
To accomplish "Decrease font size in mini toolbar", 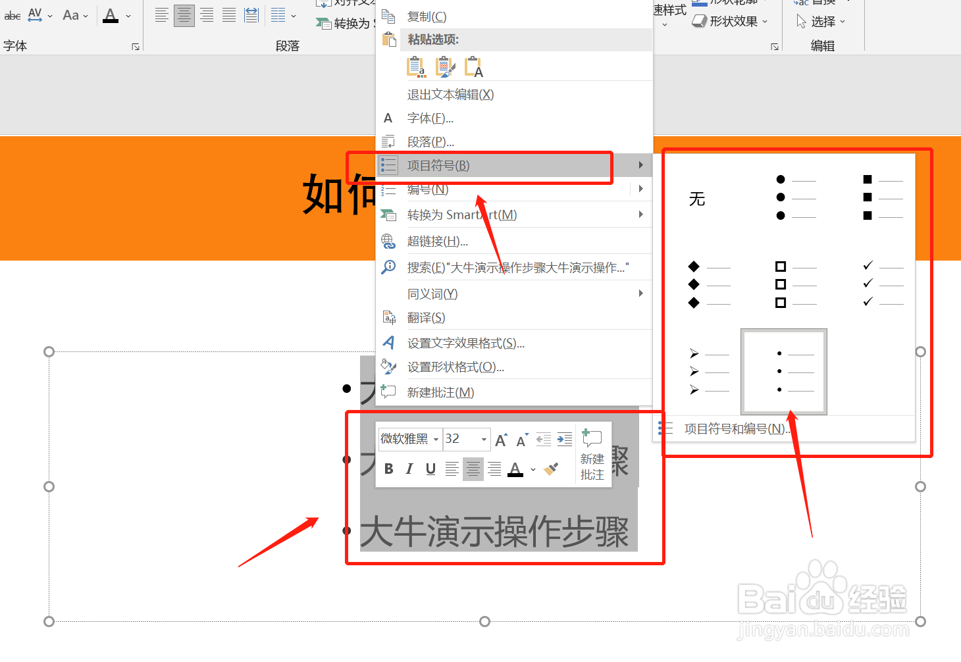I will click(523, 440).
